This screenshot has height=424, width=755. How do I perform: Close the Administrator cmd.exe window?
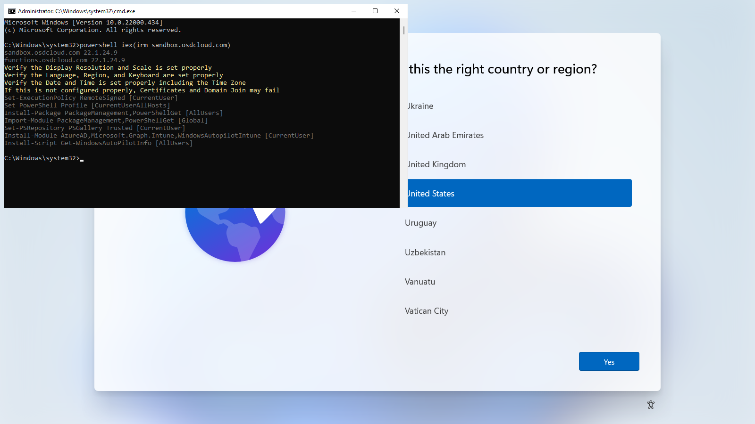397,11
